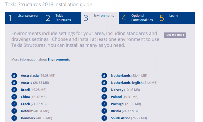This screenshot has height=122, width=203.
Task: Click the China download arrow icon
Action: pyautogui.click(x=14, y=97)
